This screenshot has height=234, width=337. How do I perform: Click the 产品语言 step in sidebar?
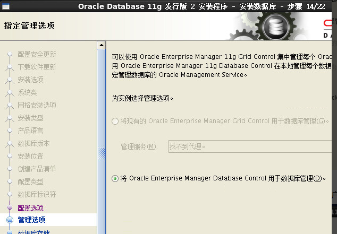(30, 131)
